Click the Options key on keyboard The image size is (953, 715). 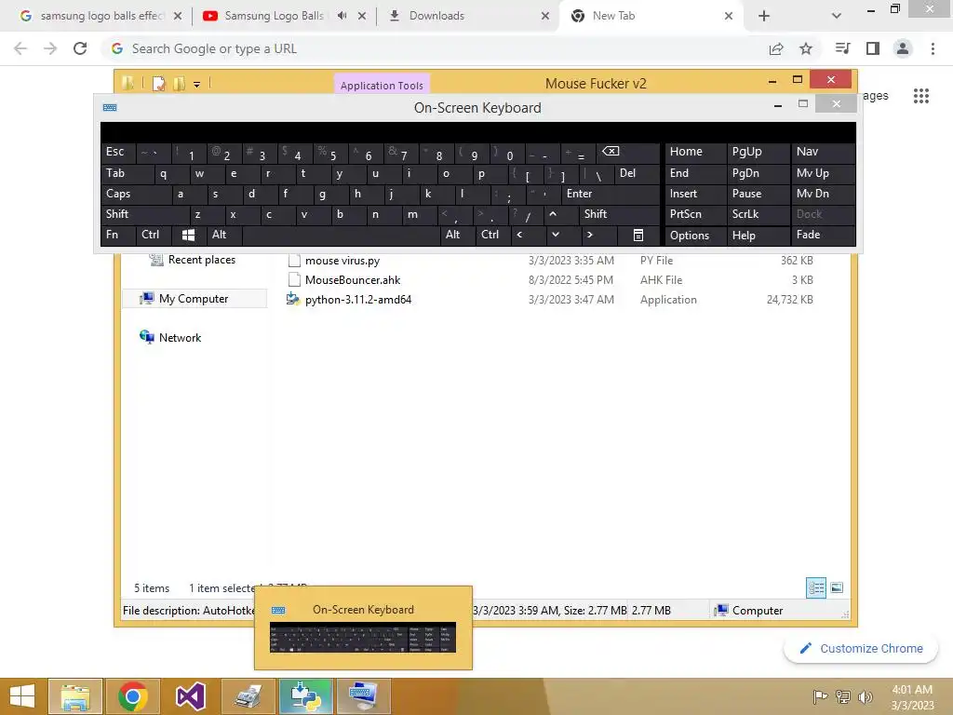click(x=695, y=236)
